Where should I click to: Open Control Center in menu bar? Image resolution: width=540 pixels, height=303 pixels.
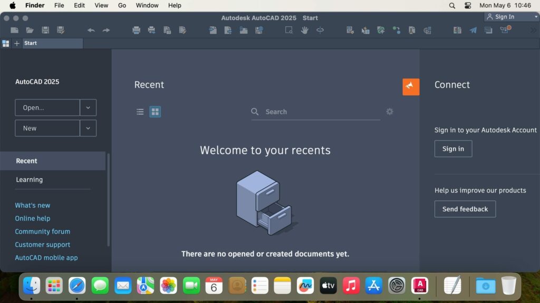468,5
